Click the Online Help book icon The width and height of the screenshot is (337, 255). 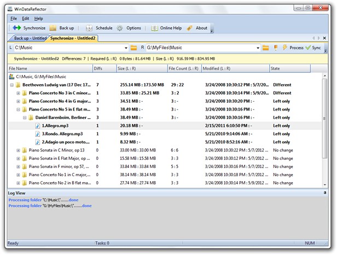(x=154, y=28)
